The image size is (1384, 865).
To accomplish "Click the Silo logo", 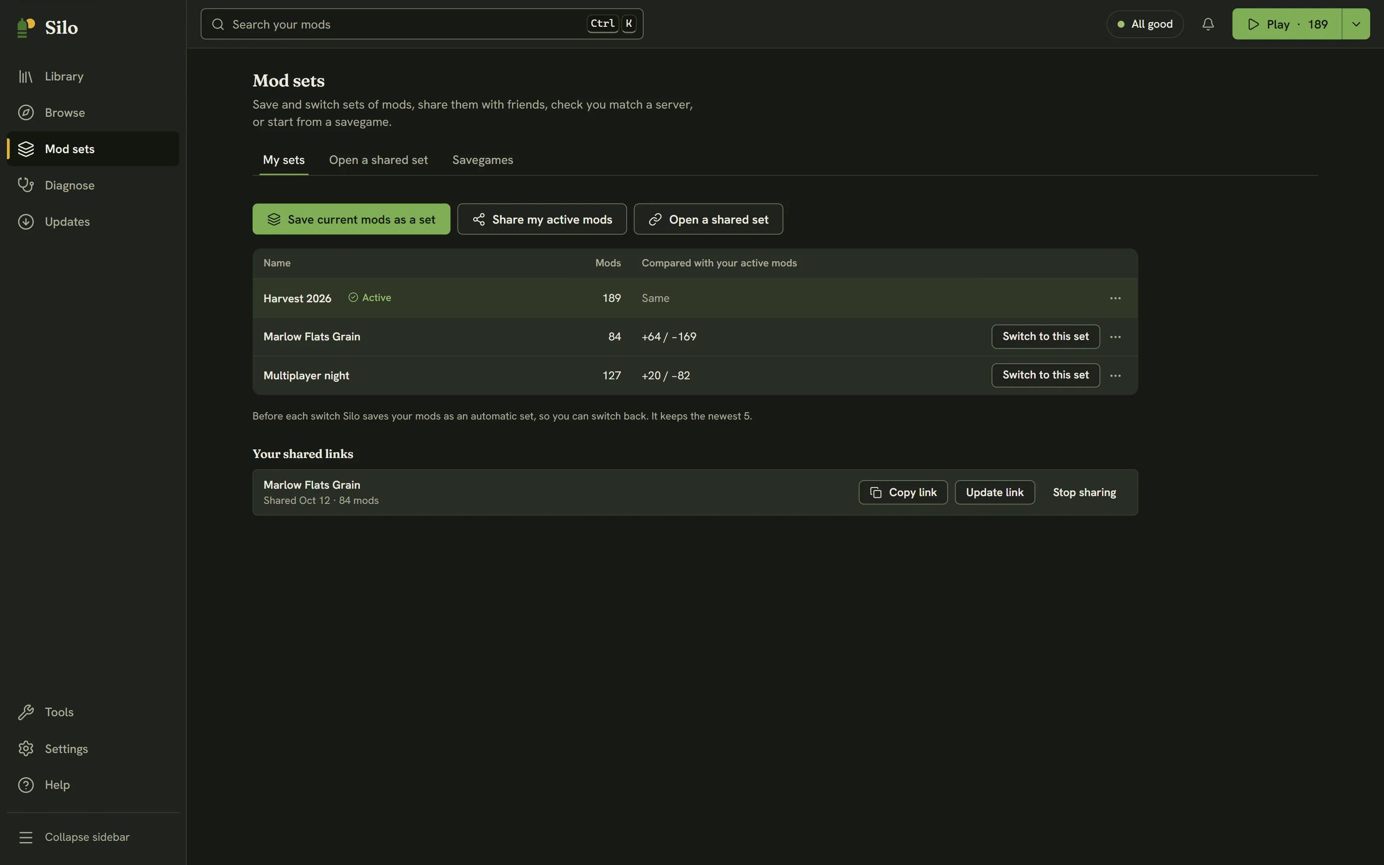I will pyautogui.click(x=48, y=27).
